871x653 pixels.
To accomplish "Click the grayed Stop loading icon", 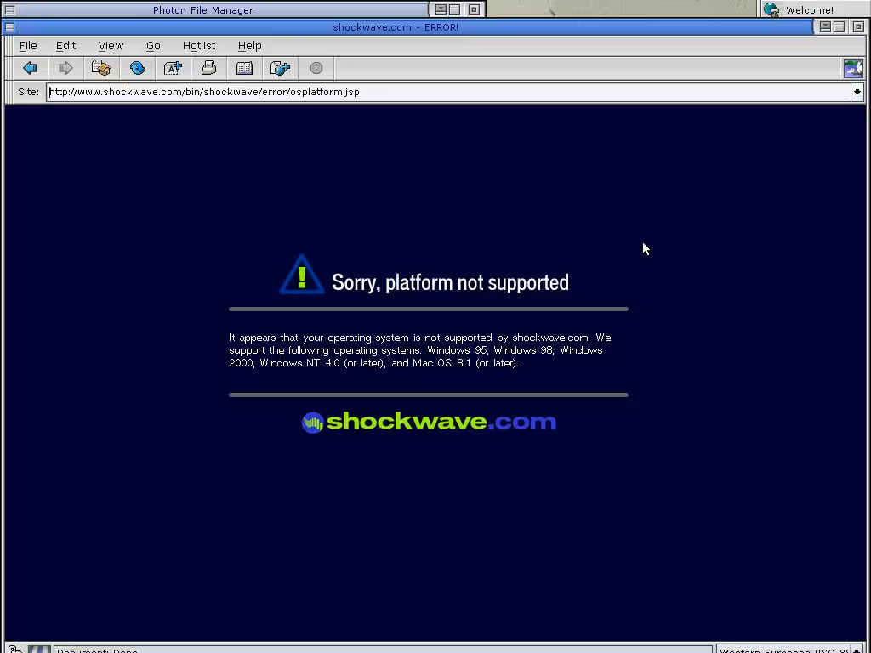I will (316, 68).
